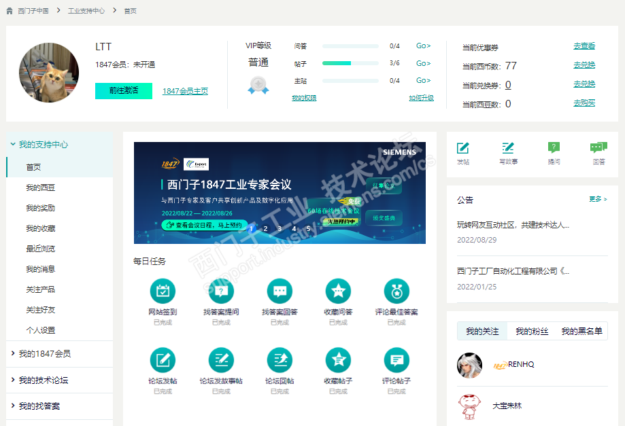Open 大宝朱林's avatar picture

pyautogui.click(x=469, y=406)
